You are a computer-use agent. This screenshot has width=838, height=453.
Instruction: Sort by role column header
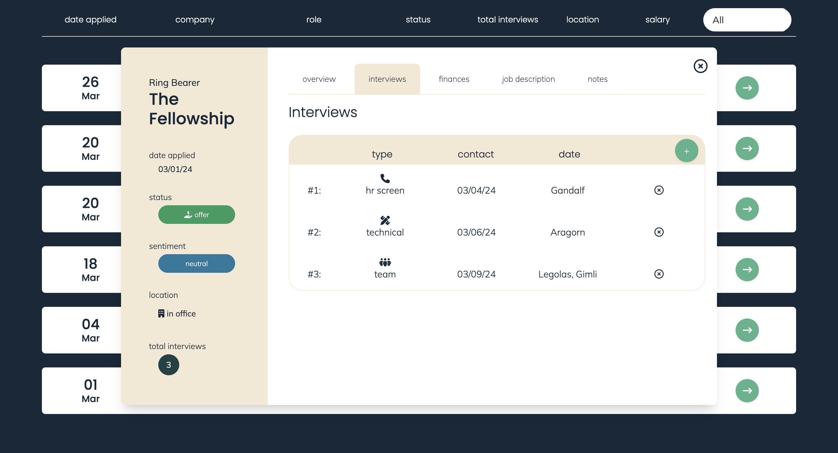pos(314,20)
